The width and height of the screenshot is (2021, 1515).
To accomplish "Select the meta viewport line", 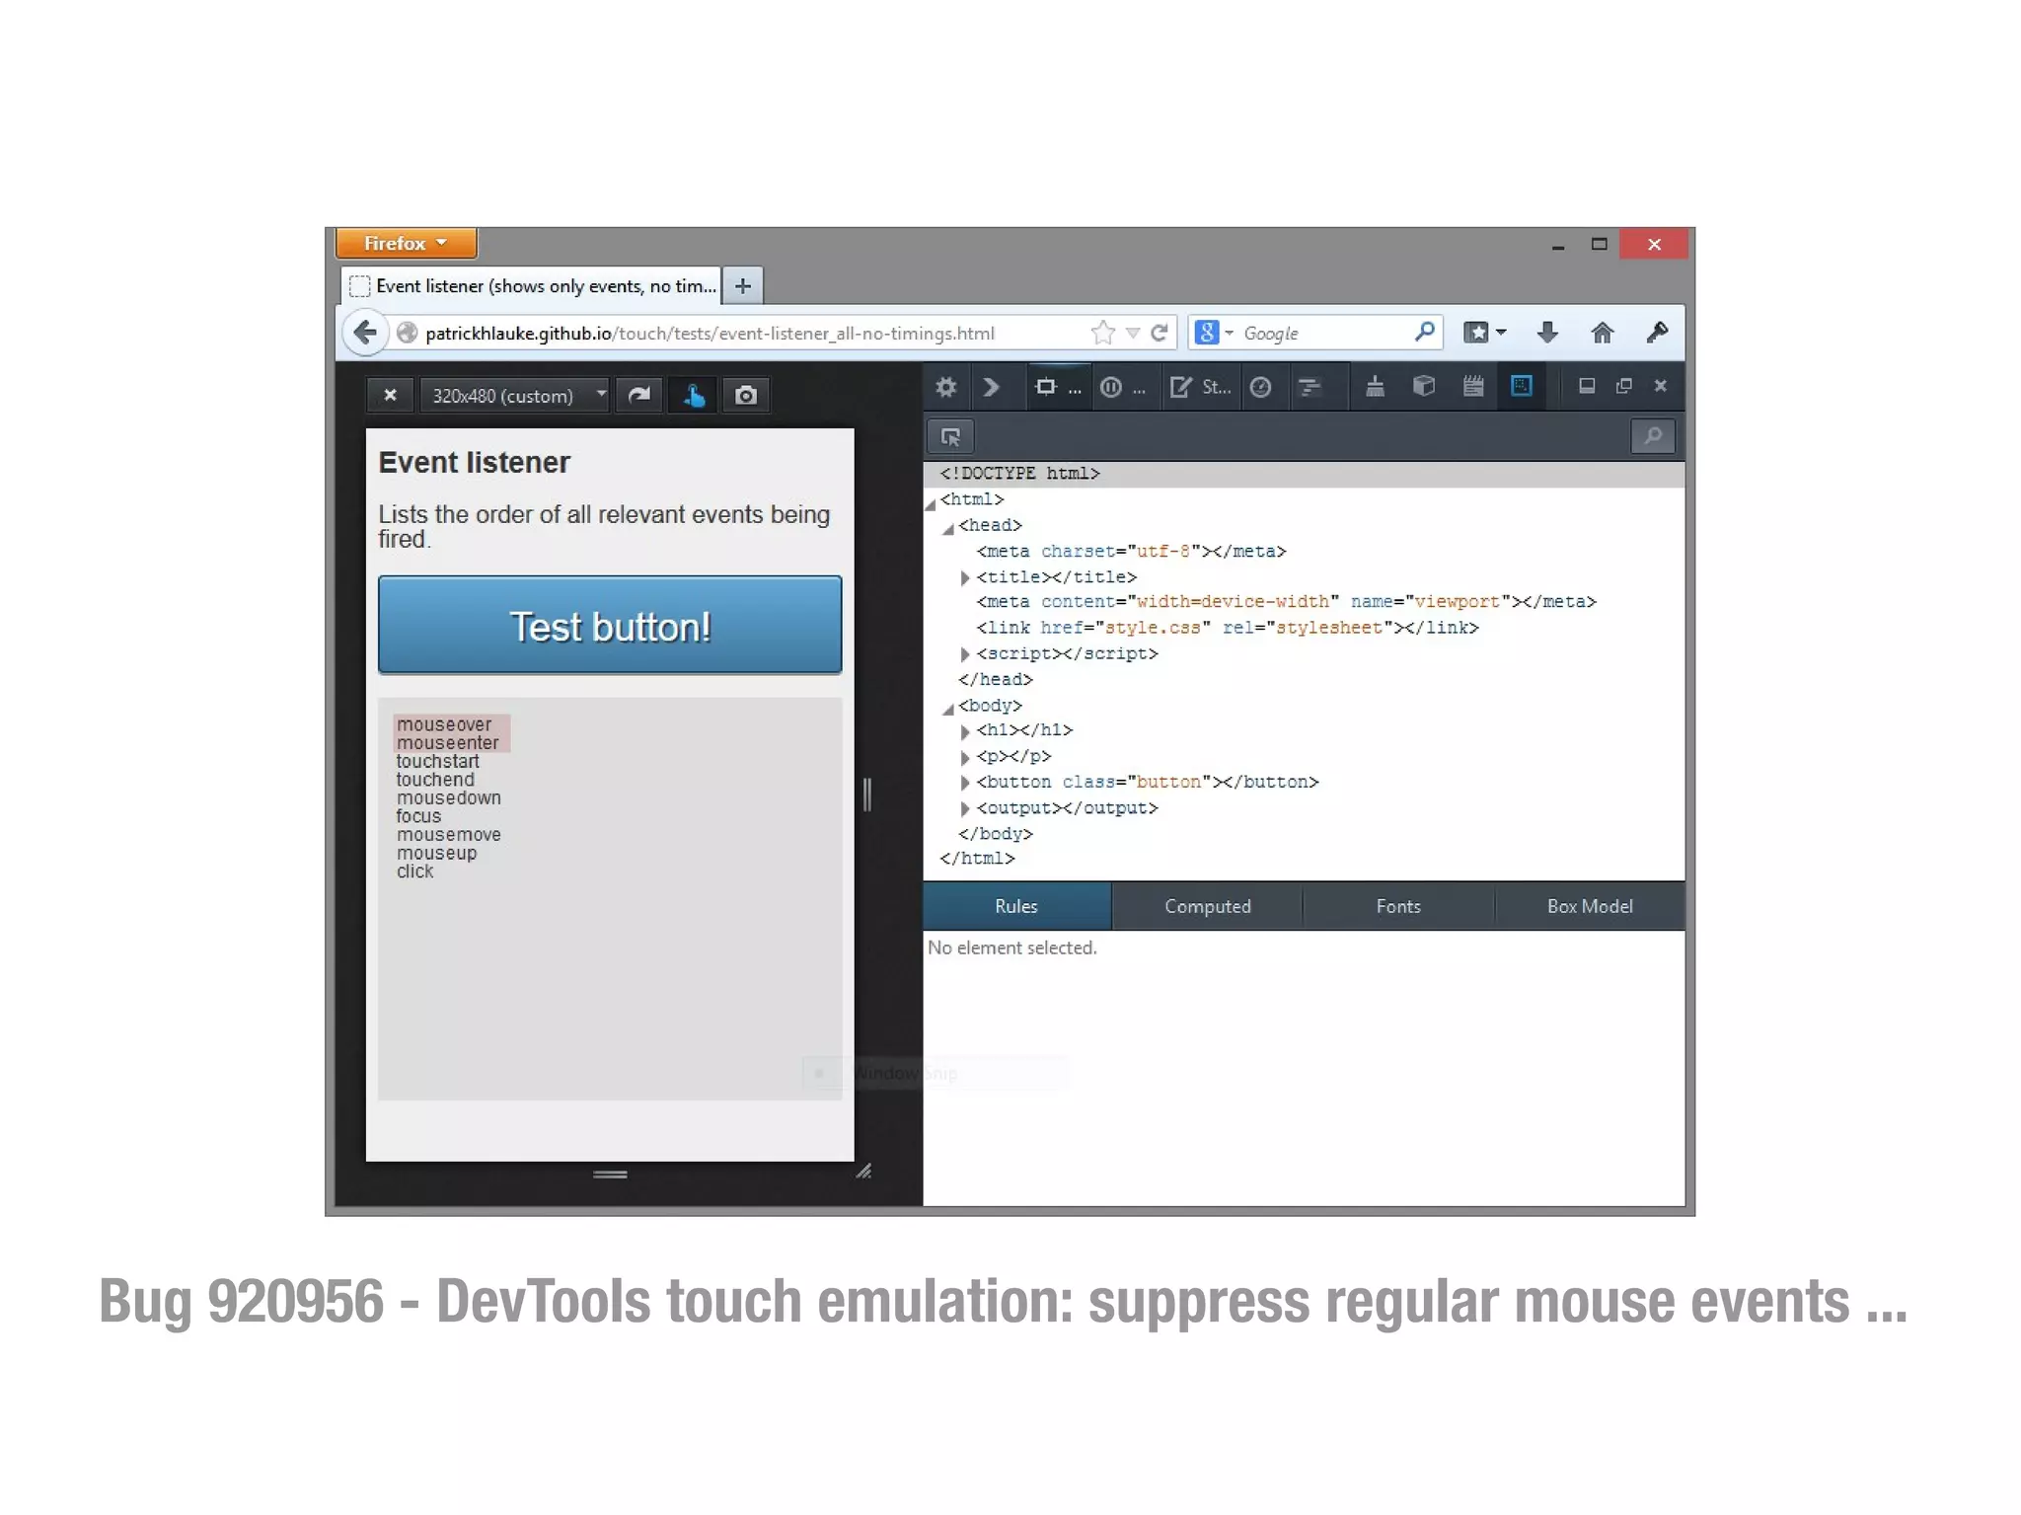I will click(x=1286, y=602).
